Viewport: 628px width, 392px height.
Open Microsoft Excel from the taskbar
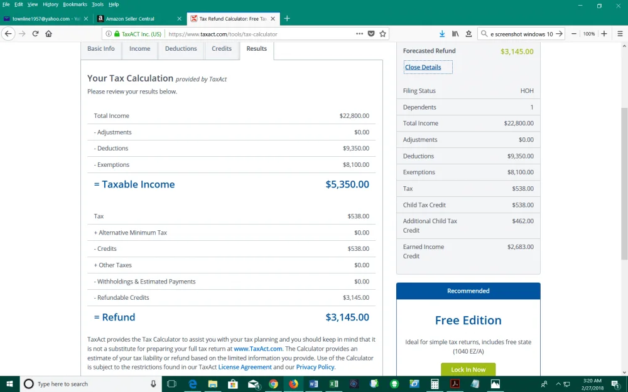pos(333,384)
